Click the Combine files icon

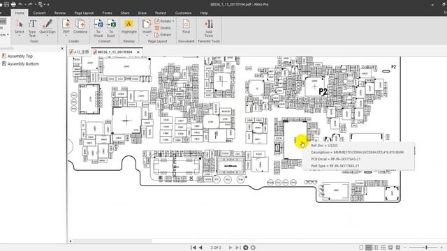pos(80,24)
